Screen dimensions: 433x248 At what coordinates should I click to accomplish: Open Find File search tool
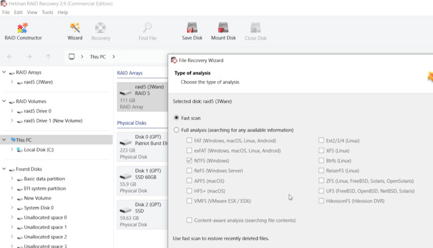click(147, 32)
